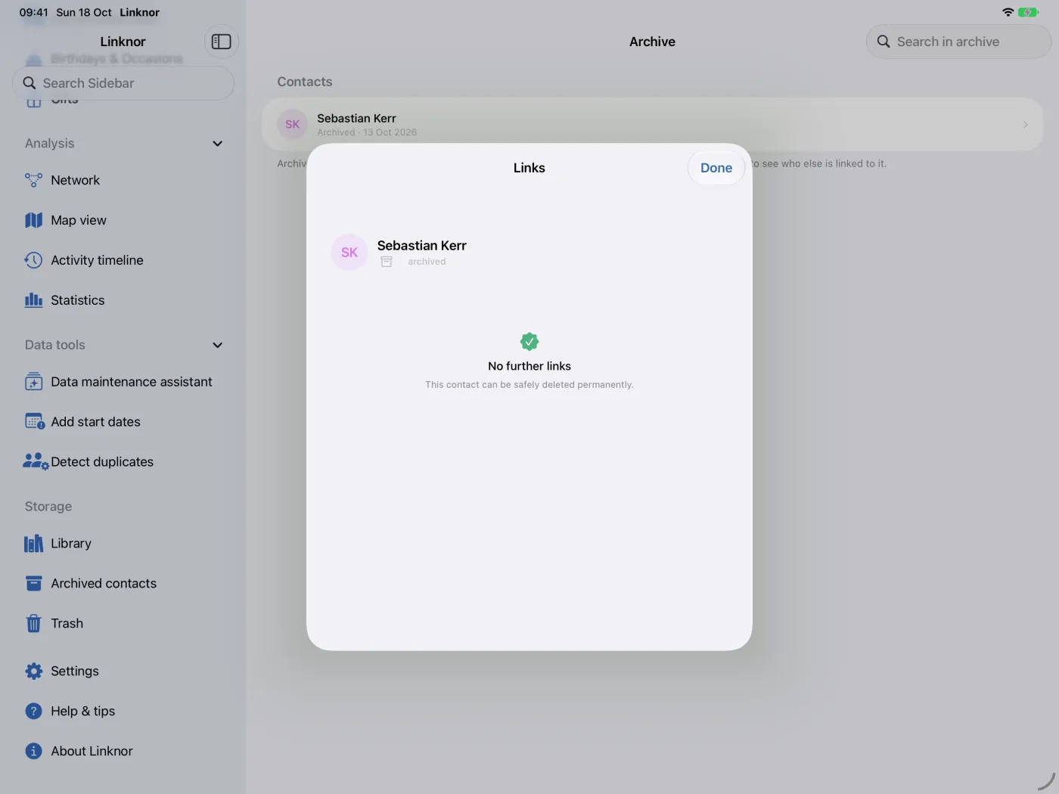
Task: Open the Settings gear icon
Action: click(x=33, y=671)
